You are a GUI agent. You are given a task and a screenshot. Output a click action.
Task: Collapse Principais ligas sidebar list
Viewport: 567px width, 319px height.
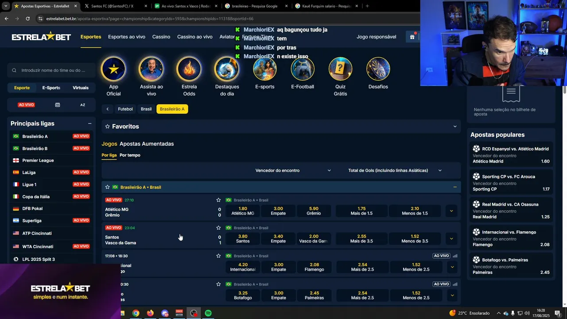[89, 124]
